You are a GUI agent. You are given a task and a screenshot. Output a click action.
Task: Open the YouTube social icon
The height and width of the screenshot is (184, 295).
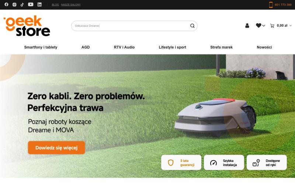pos(31,4)
